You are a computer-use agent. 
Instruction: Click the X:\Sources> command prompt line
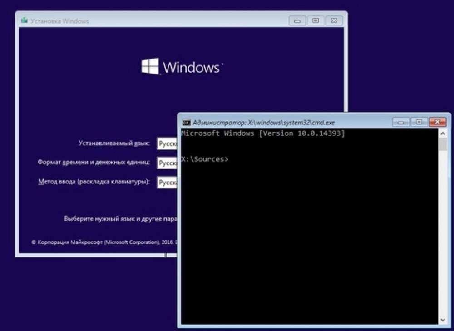(x=205, y=159)
